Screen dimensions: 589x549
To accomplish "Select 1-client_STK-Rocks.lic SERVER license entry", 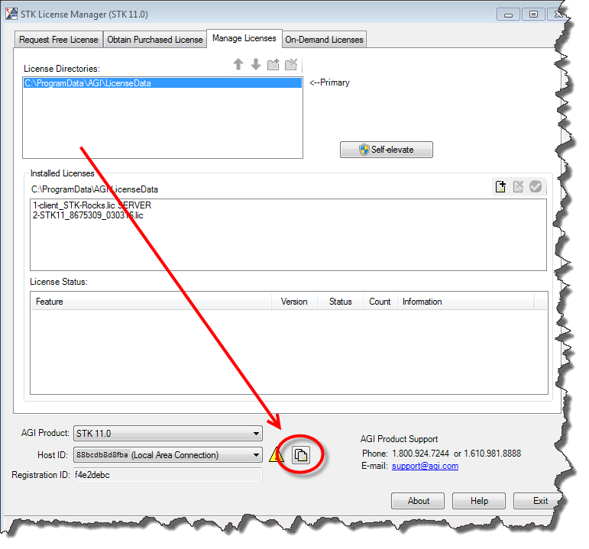I will (92, 205).
